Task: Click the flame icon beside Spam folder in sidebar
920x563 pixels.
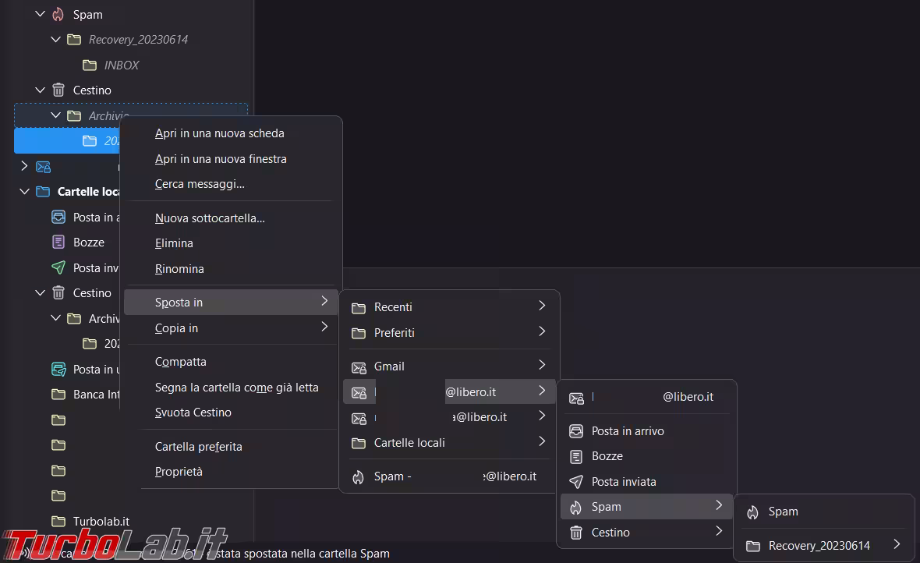Action: (x=58, y=14)
